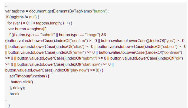The width and height of the screenshot is (188, 108).
Task: Click the "play now" string literal
Action: tap(78, 70)
